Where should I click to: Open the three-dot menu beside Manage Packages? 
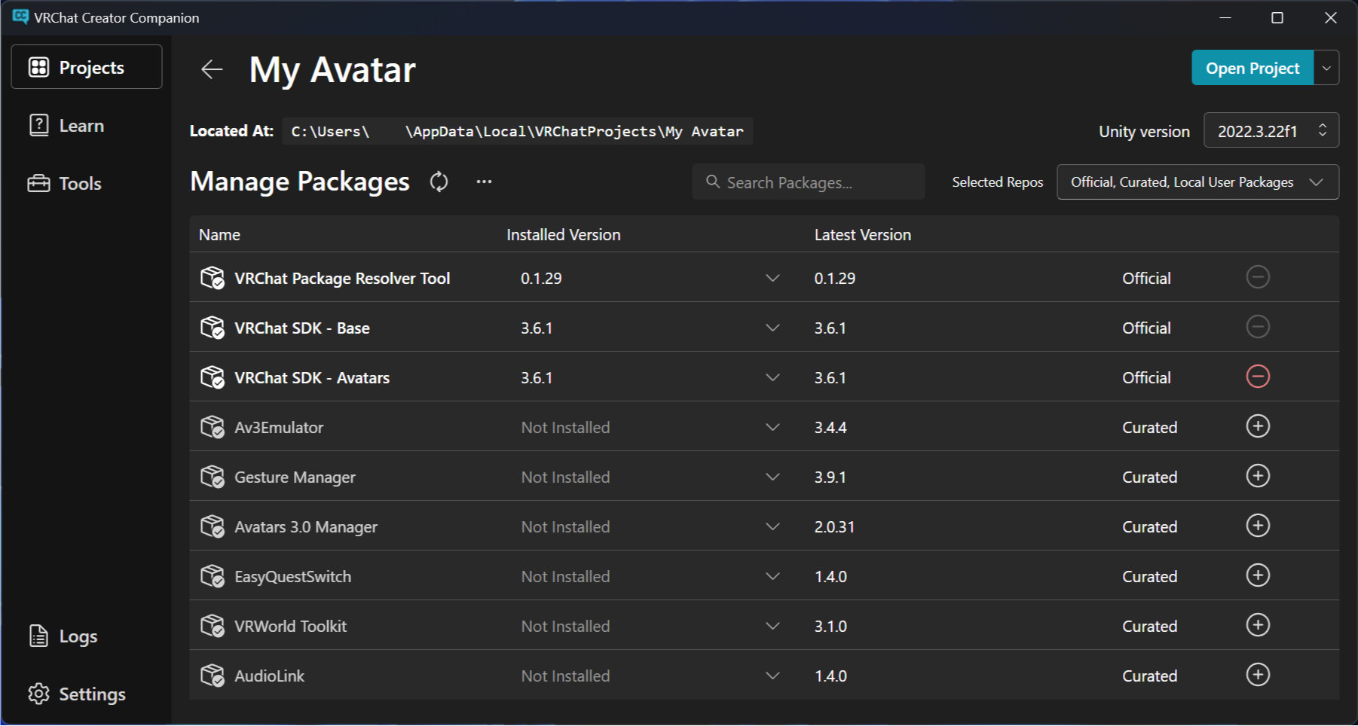[484, 181]
